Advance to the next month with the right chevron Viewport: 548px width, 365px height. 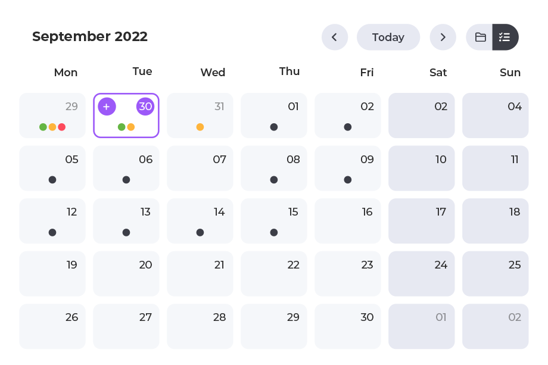pos(443,37)
